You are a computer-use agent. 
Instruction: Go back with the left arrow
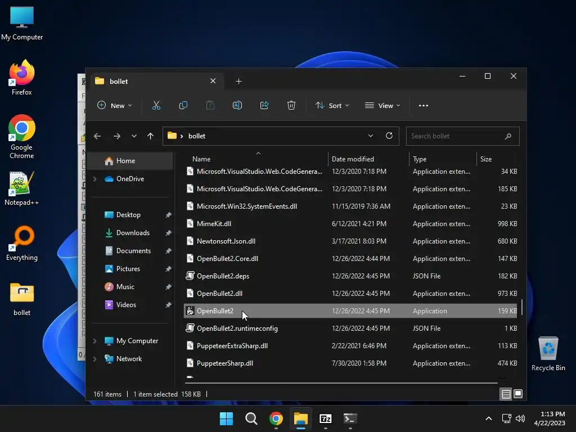(x=97, y=136)
